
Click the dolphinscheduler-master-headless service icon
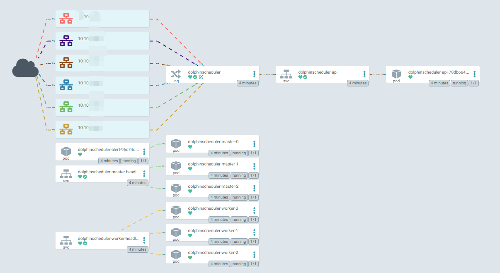[66, 174]
